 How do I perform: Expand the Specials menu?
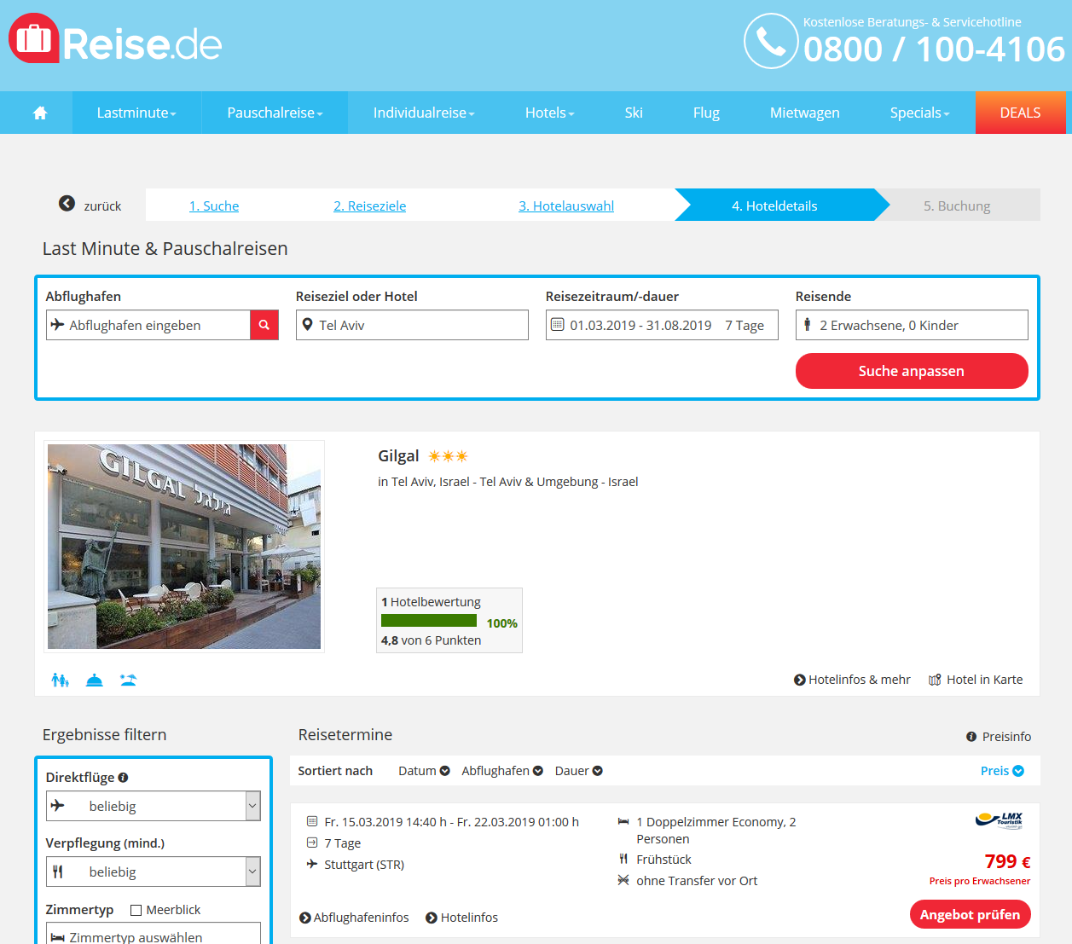click(919, 113)
